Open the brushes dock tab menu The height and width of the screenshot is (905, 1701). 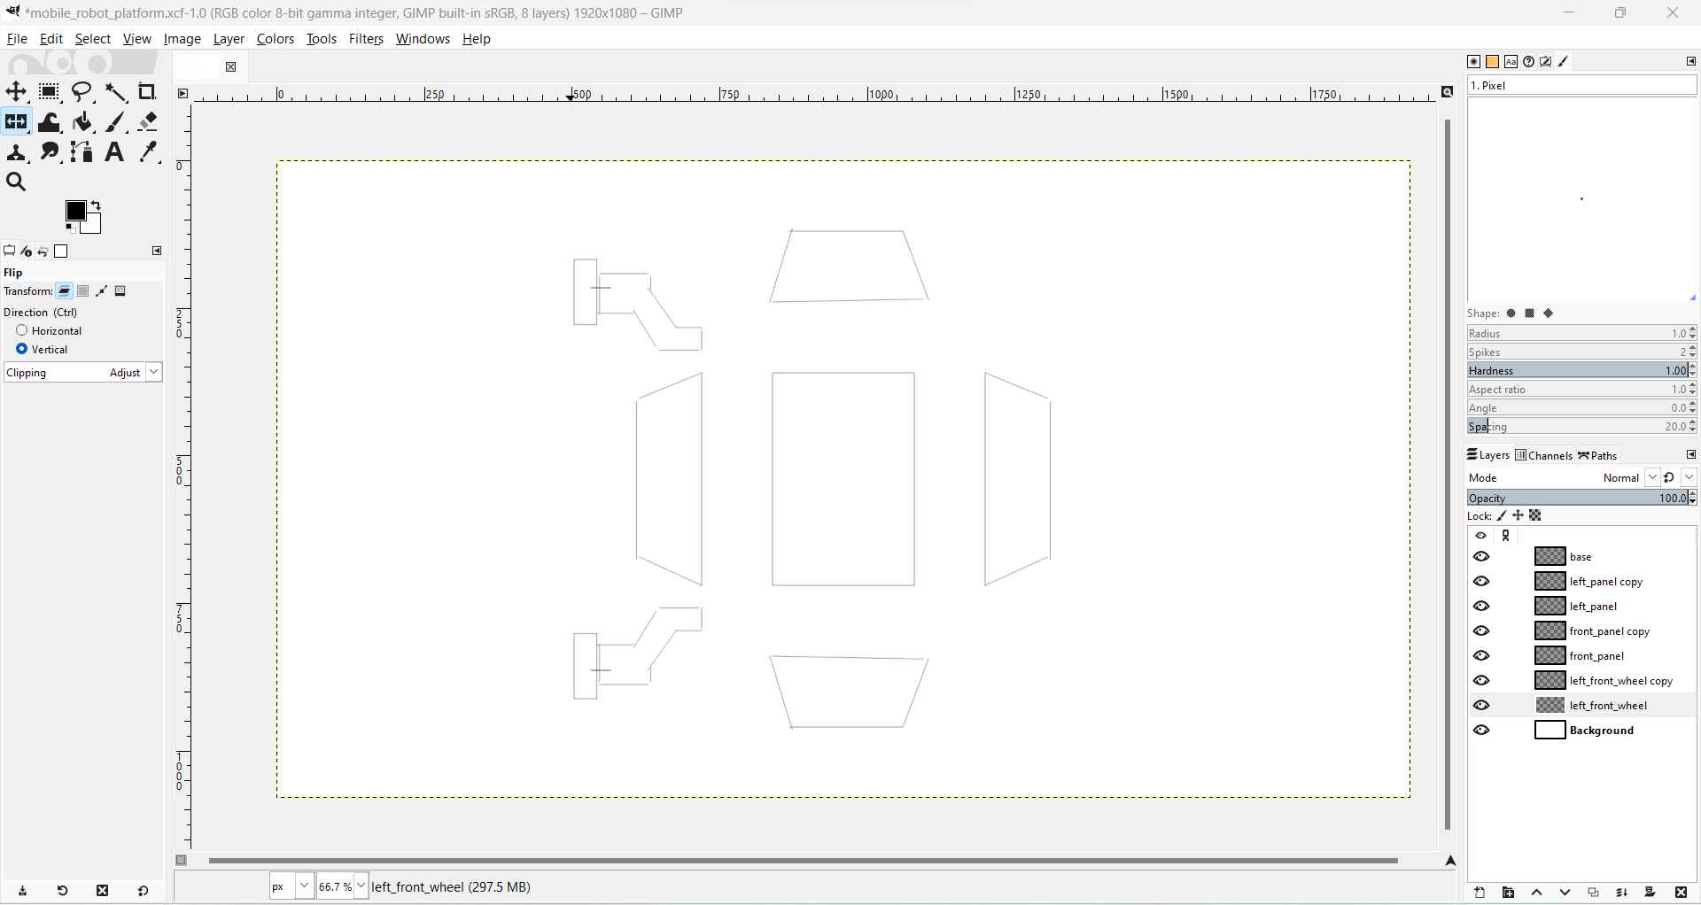1690,61
